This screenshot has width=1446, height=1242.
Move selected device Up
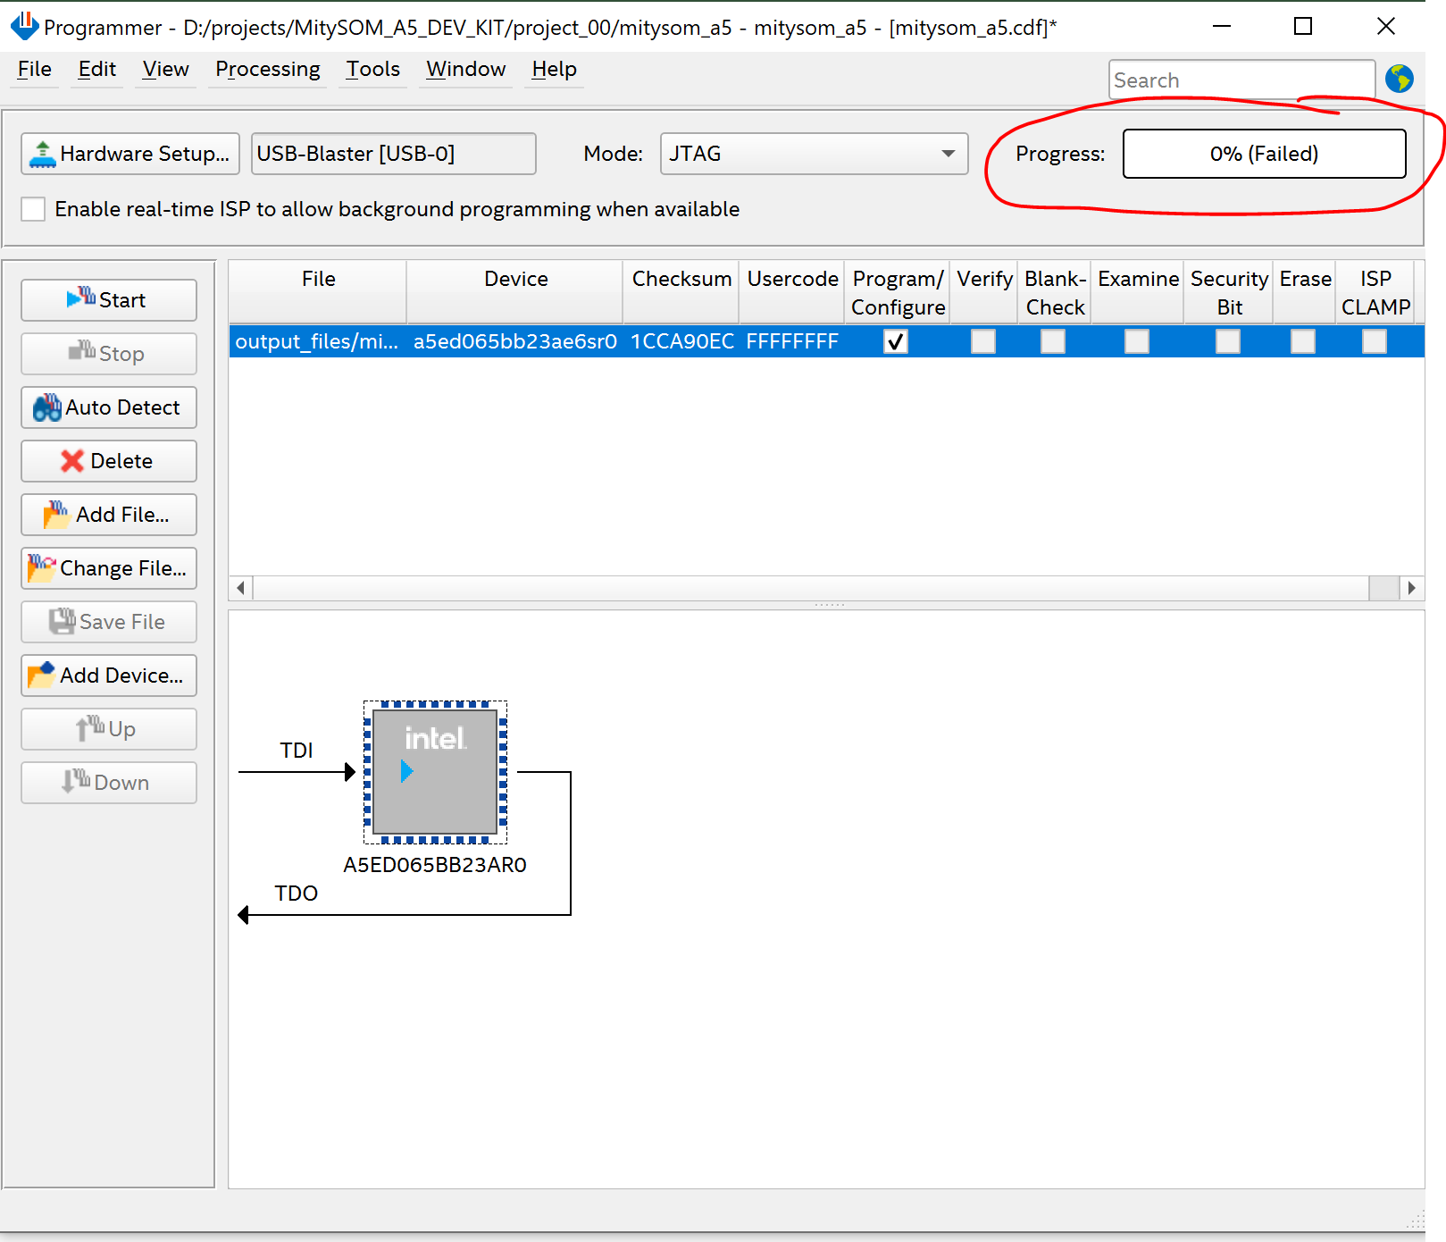(x=109, y=729)
